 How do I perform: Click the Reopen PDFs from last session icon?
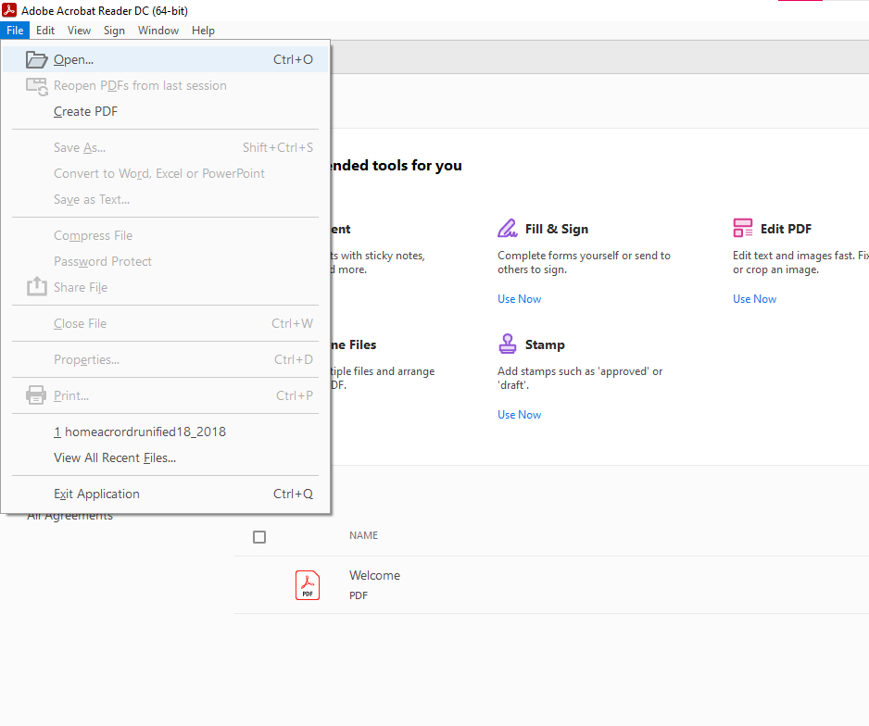pyautogui.click(x=36, y=85)
